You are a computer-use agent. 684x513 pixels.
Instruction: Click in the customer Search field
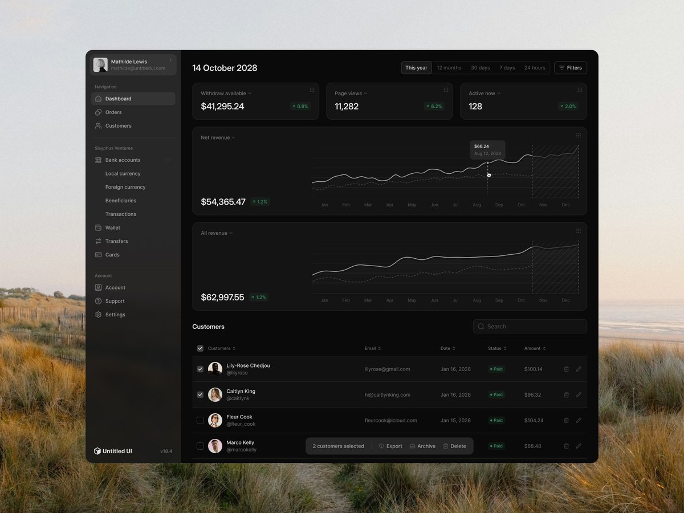coord(530,327)
